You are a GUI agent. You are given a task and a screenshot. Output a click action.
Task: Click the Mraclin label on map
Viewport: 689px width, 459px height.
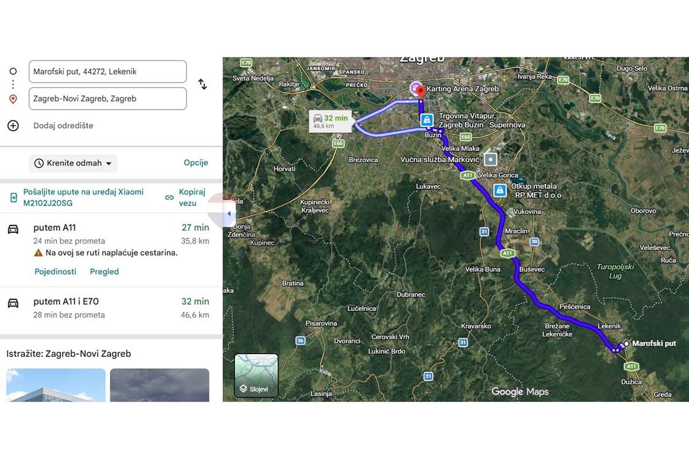click(516, 231)
